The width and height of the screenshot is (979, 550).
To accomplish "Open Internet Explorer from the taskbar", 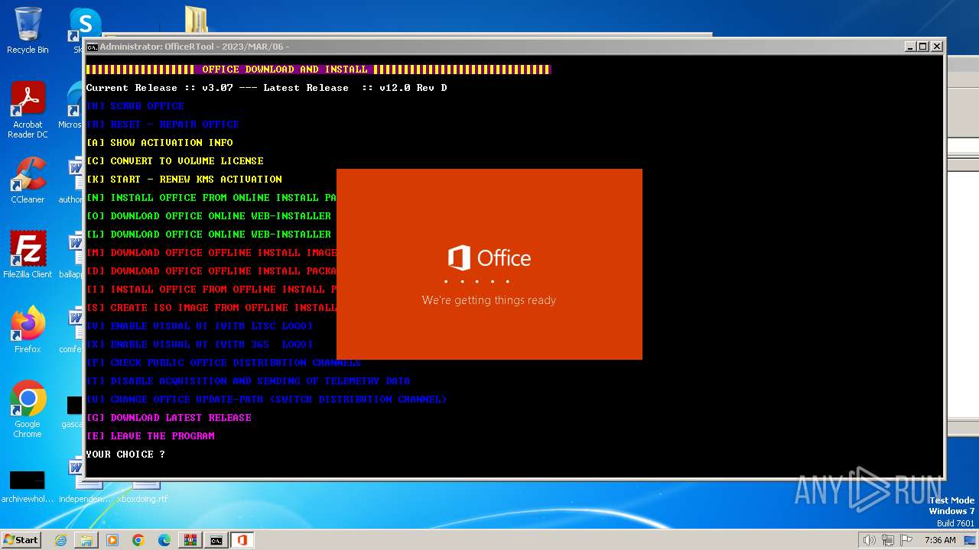I will click(60, 540).
